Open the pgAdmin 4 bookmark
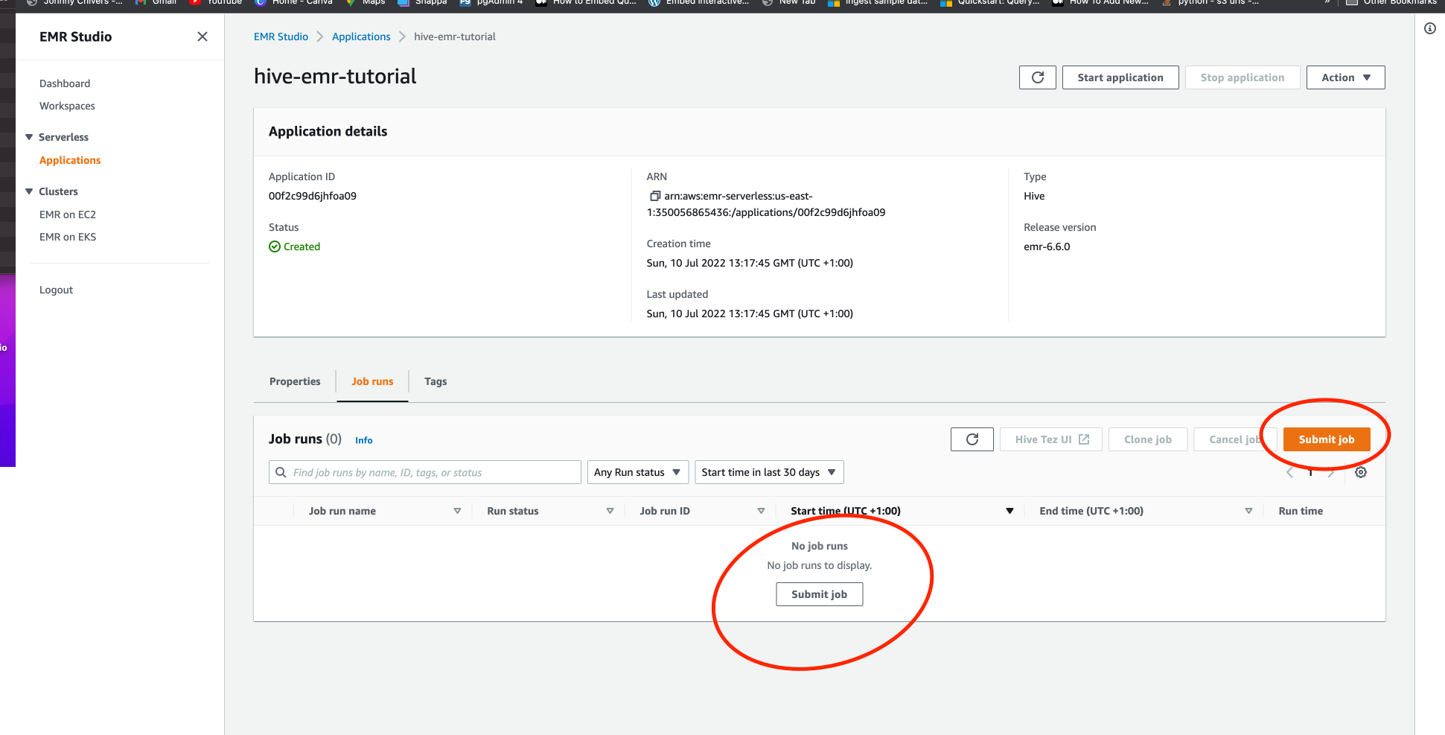Screen dimensions: 1445x735 tap(491, 2)
